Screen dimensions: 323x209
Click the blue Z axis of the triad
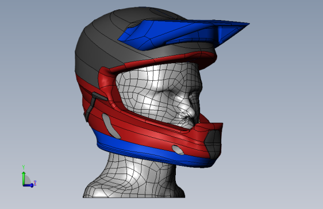[x=29, y=185]
